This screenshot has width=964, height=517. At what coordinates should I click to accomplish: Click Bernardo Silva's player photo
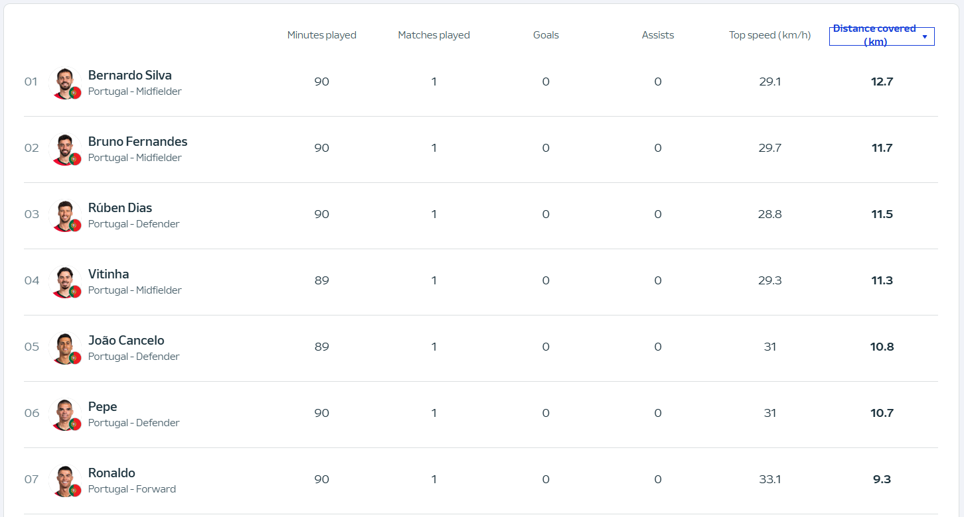pyautogui.click(x=64, y=82)
